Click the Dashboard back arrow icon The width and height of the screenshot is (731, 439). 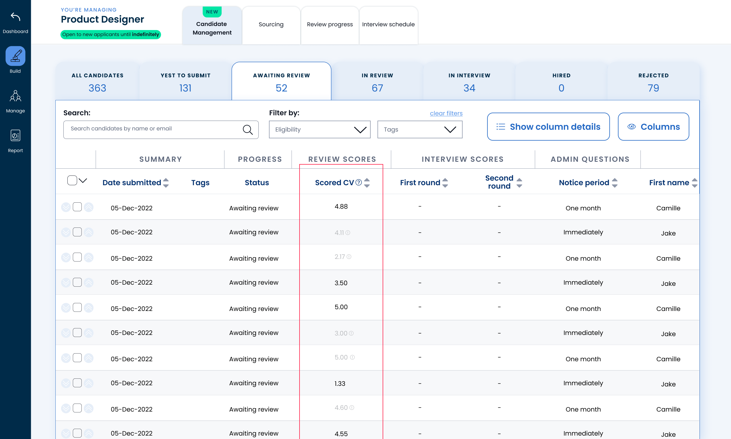[15, 17]
